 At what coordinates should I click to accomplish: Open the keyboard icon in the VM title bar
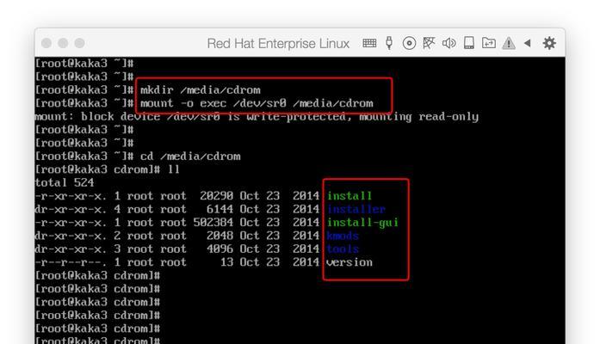pos(369,43)
